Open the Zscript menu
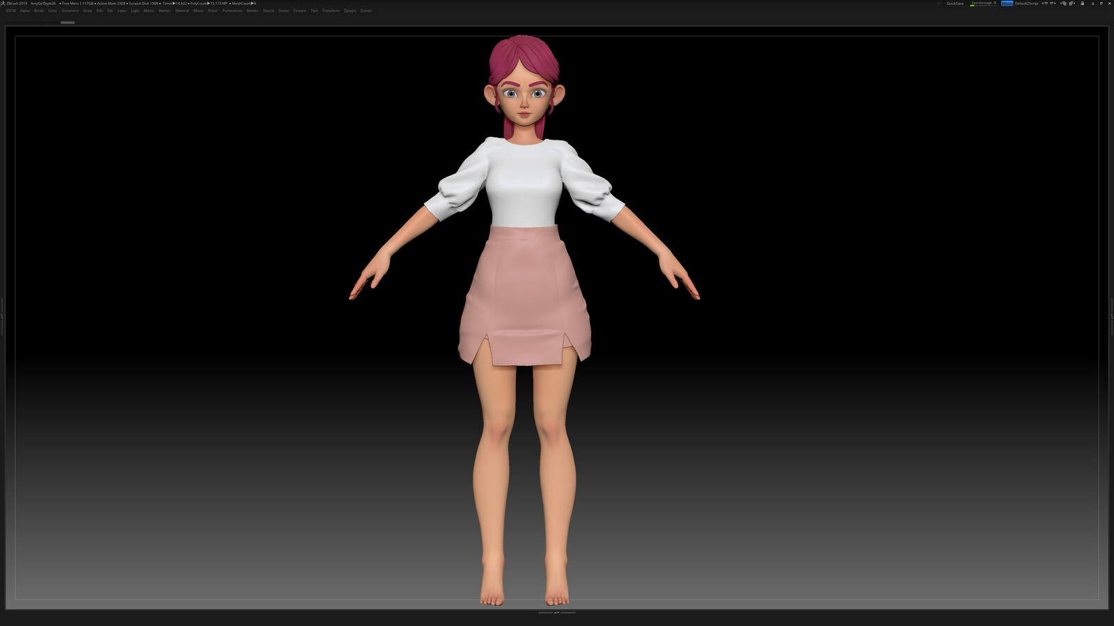1114x626 pixels. point(366,10)
